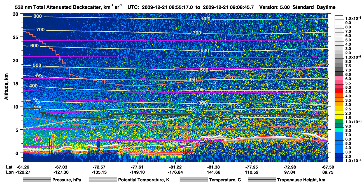Click the 'Lat' axis row label
The width and height of the screenshot is (364, 186).
[x=9, y=167]
